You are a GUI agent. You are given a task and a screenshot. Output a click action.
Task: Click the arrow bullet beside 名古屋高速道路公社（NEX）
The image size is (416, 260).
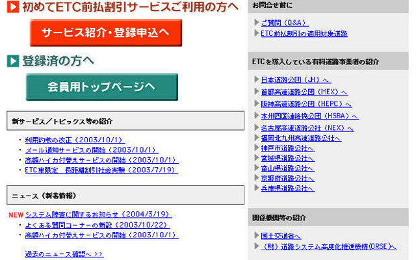click(x=256, y=127)
